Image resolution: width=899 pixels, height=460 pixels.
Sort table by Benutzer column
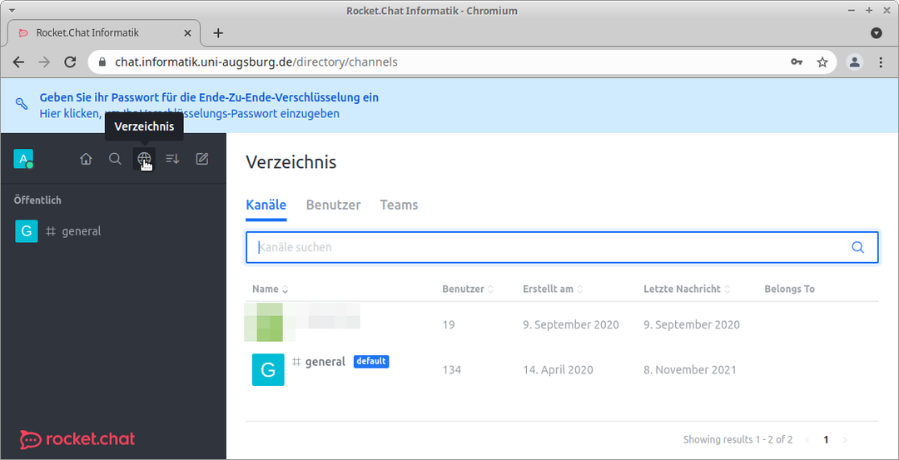click(x=467, y=289)
